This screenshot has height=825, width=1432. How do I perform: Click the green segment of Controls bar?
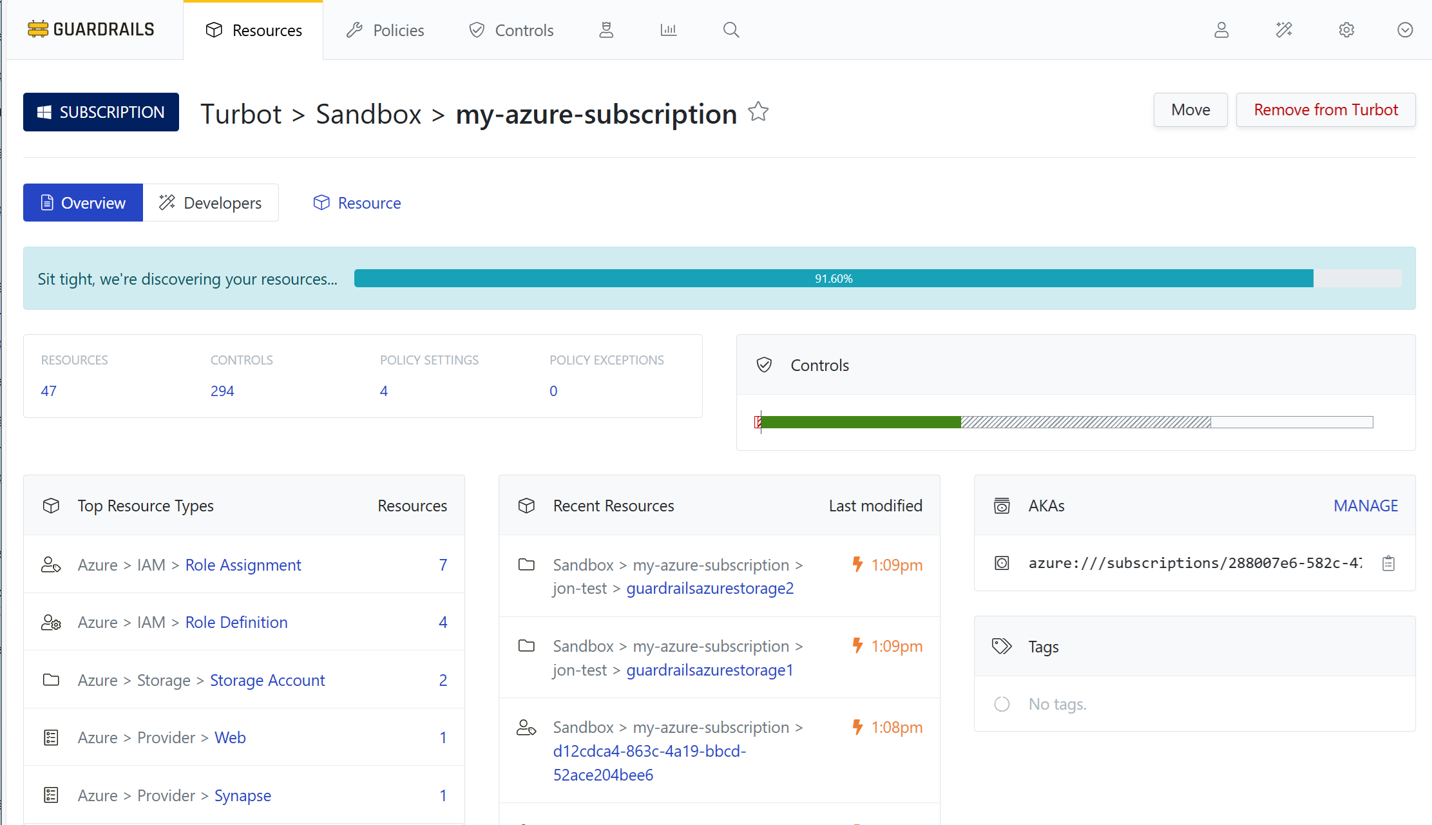860,422
